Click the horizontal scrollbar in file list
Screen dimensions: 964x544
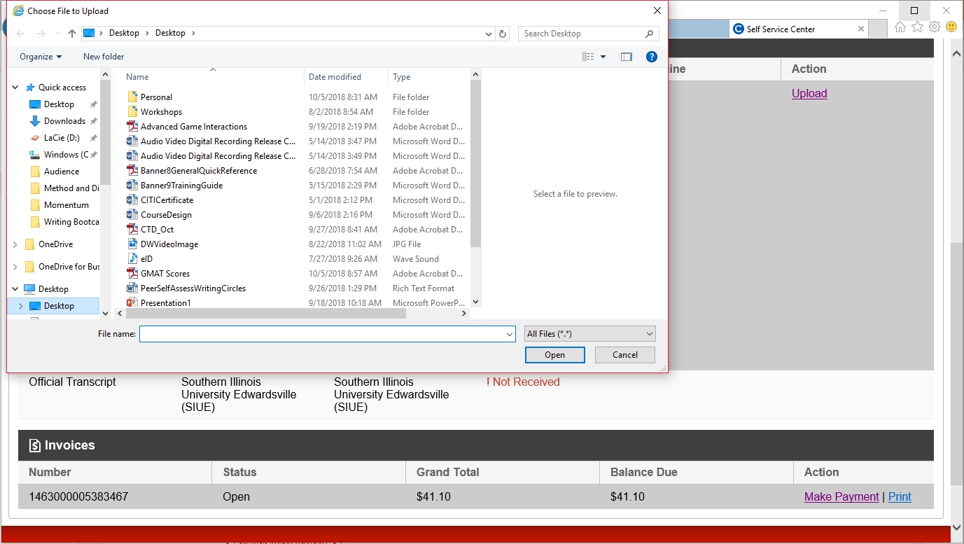pos(266,314)
